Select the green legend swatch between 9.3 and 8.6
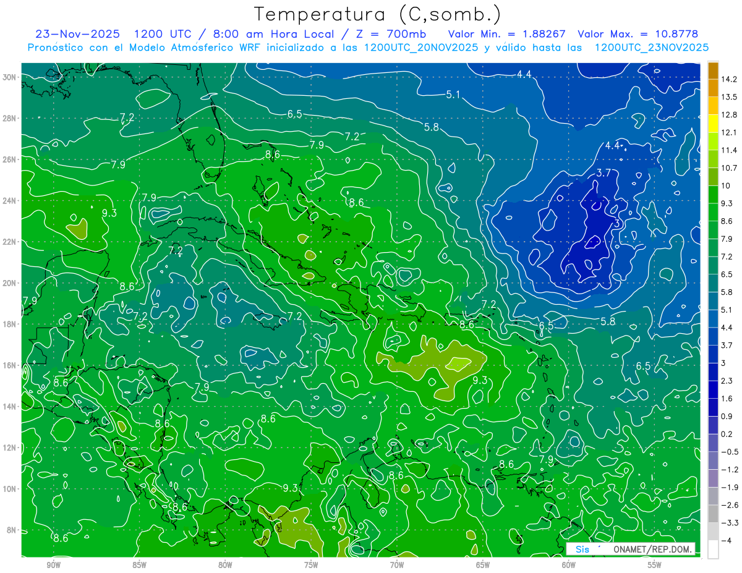742x573 pixels. 712,211
